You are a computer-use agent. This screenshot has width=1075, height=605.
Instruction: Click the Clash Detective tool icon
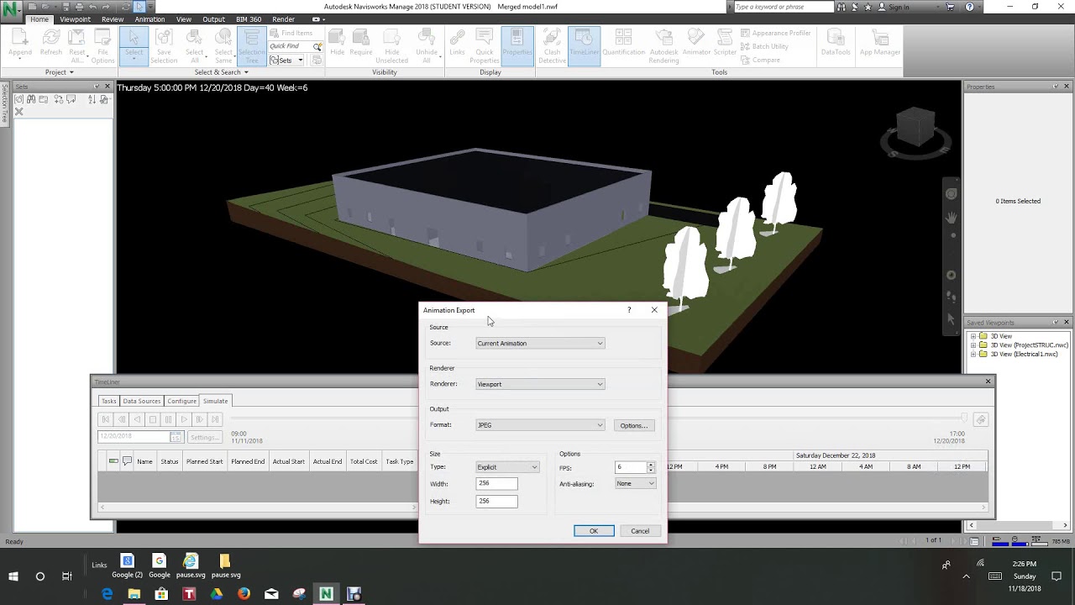pos(552,46)
